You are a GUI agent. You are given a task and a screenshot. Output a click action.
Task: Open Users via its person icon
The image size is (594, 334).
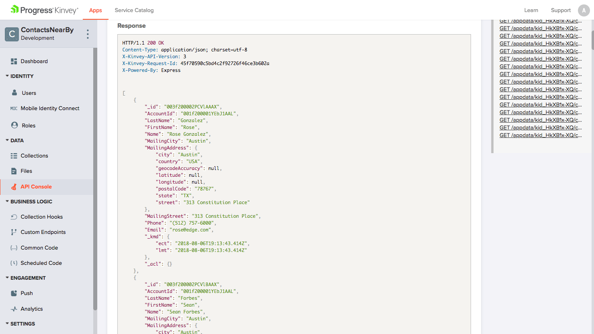[14, 93]
